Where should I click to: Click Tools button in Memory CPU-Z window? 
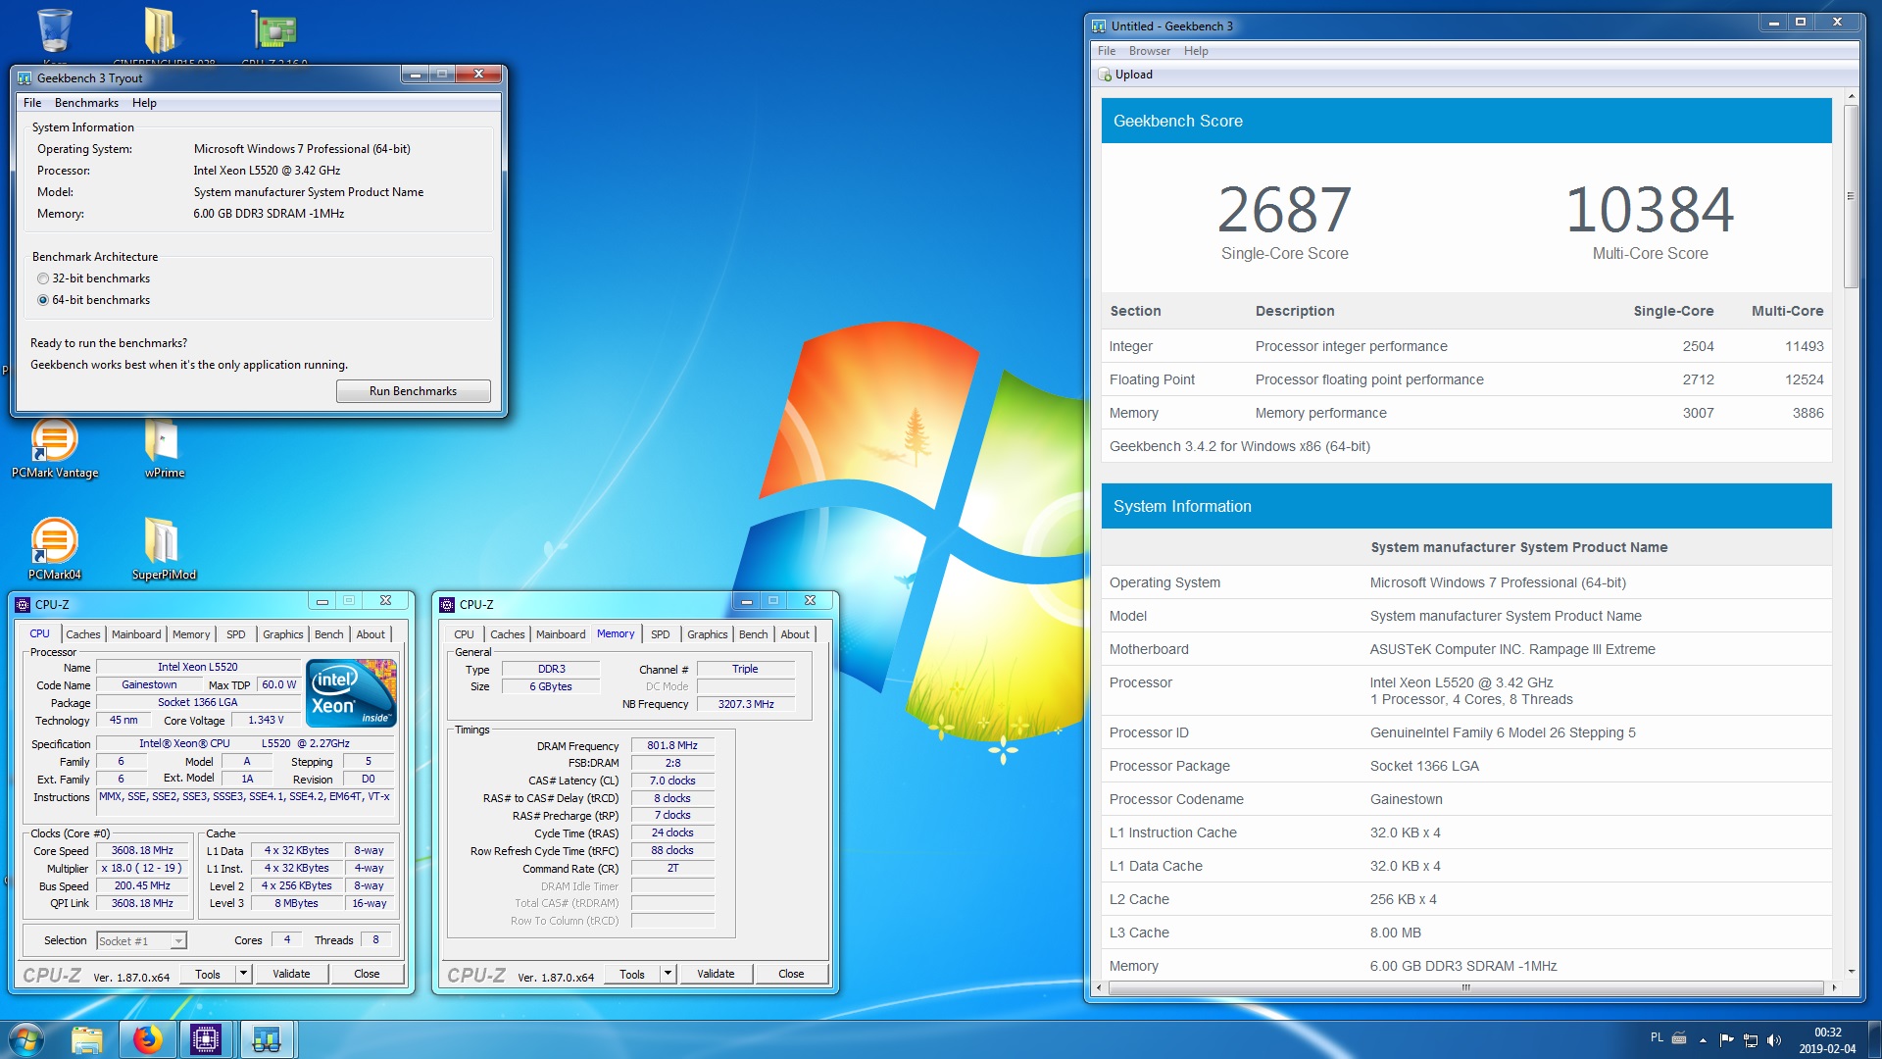(x=632, y=975)
